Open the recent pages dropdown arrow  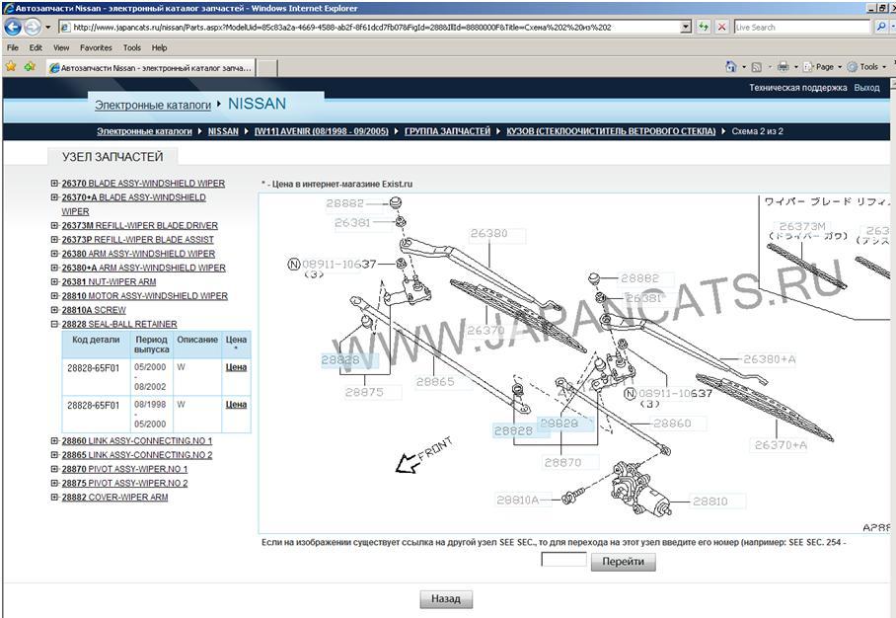[x=48, y=27]
